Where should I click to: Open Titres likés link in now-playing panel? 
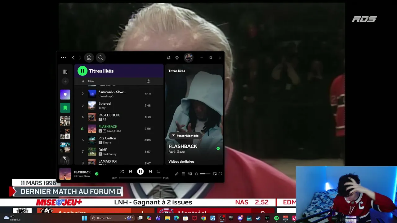[x=177, y=71]
